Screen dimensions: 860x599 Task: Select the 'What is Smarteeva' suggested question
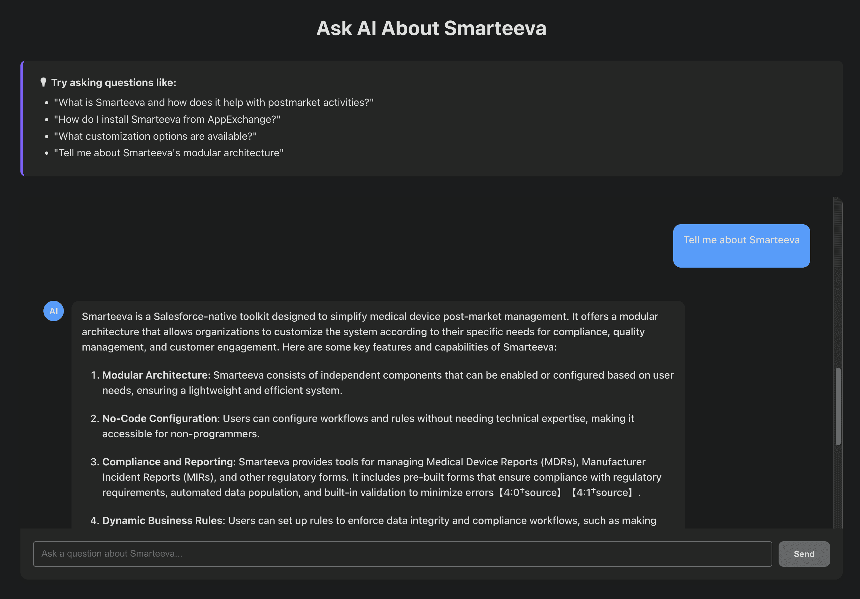pos(214,102)
